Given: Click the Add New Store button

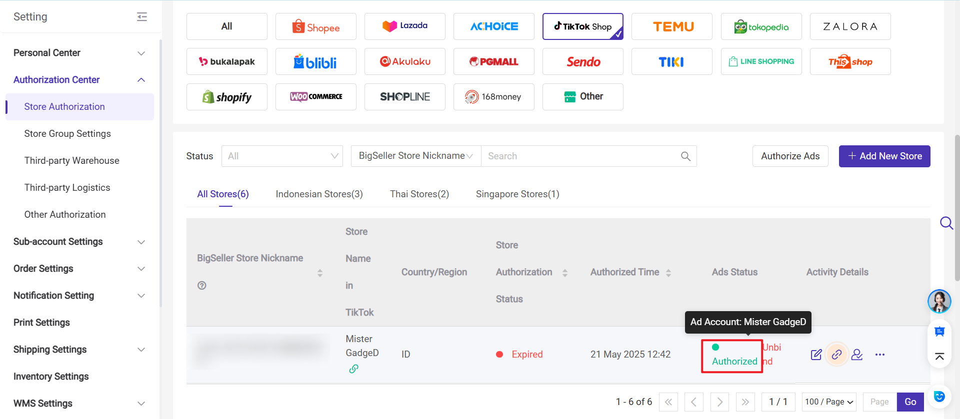Looking at the screenshot, I should [x=884, y=156].
